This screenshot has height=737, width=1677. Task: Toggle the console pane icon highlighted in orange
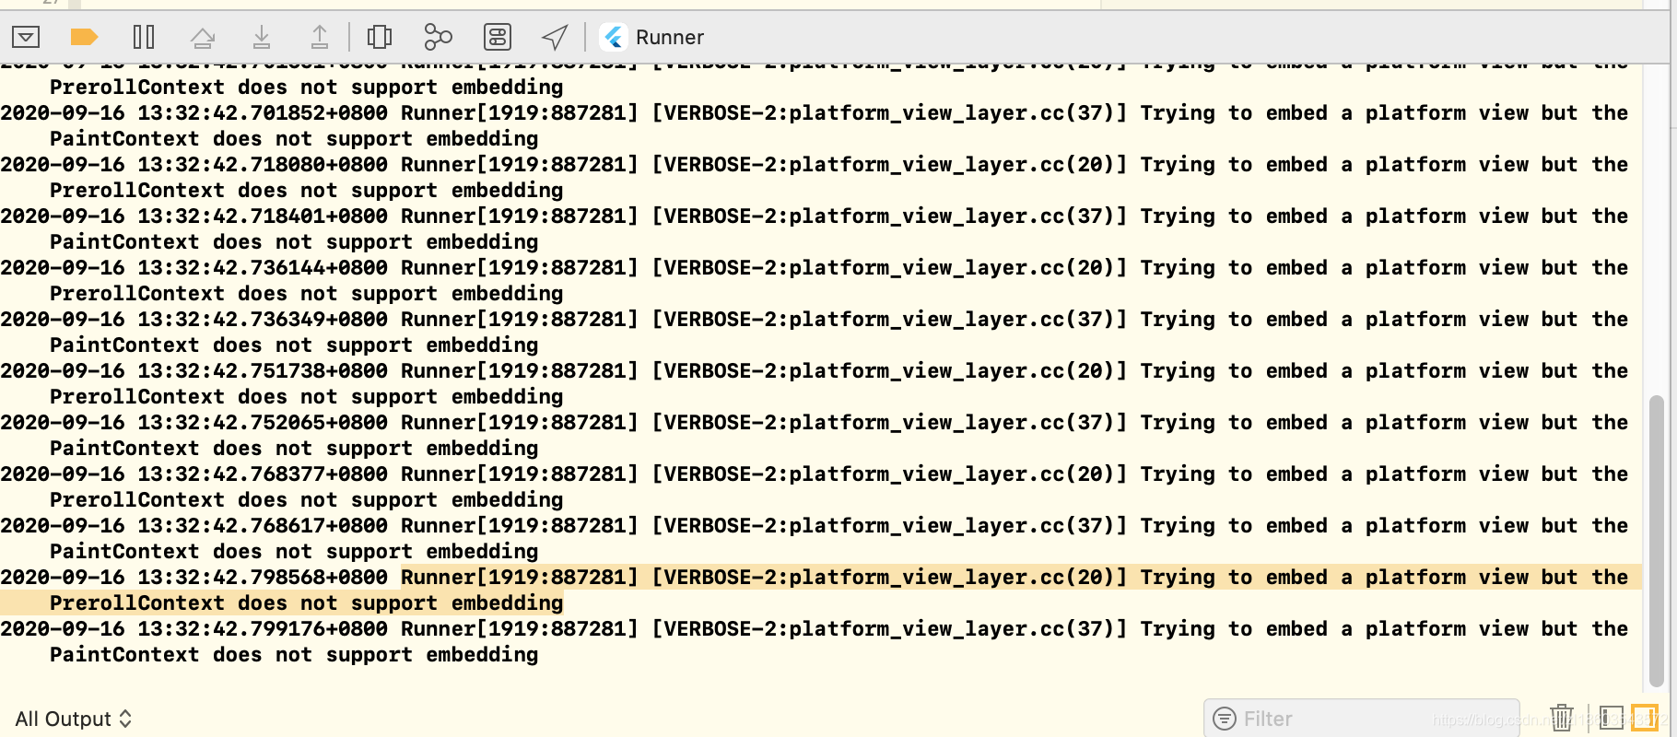click(x=1645, y=718)
